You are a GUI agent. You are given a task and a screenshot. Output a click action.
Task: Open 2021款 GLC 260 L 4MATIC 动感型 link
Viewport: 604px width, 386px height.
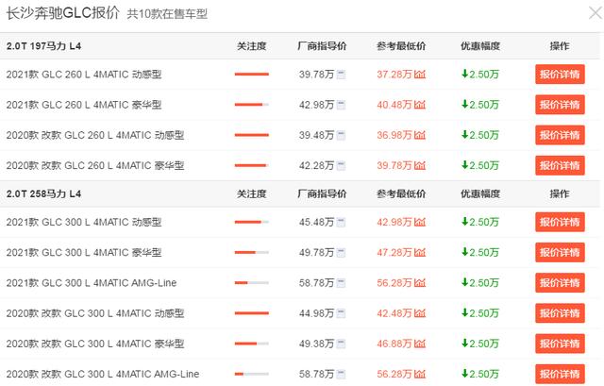(84, 75)
